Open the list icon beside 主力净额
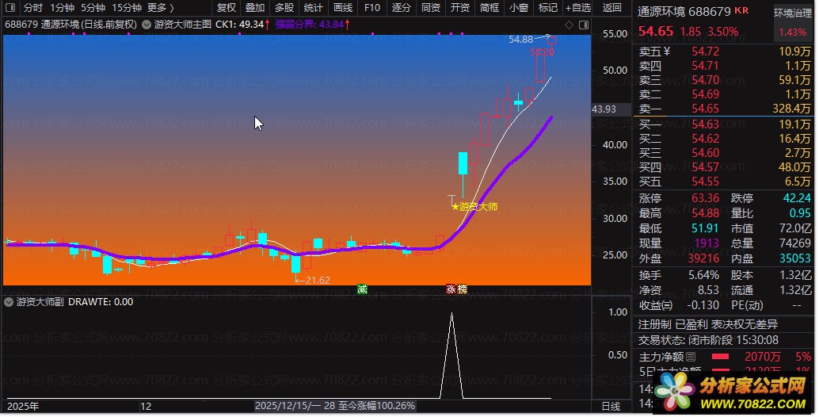This screenshot has height=417, width=819. click(x=691, y=357)
